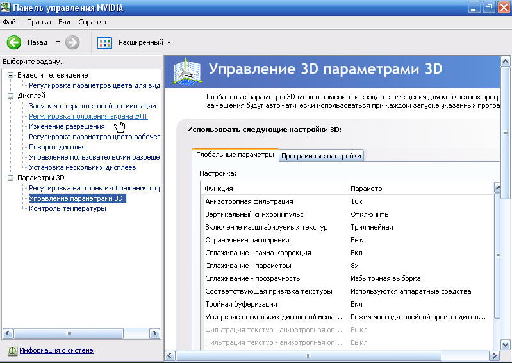512x363 pixels.
Task: Click the 16x anisotropic filtering value
Action: (x=356, y=201)
